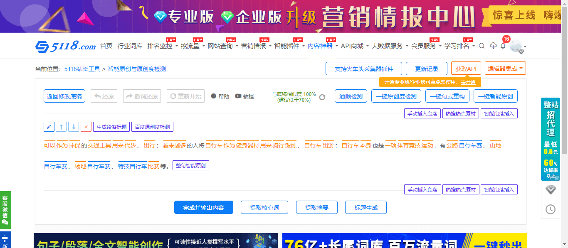568x248 pixels.
Task: Follow the 去开通 link in orange tooltip
Action: pyautogui.click(x=468, y=82)
